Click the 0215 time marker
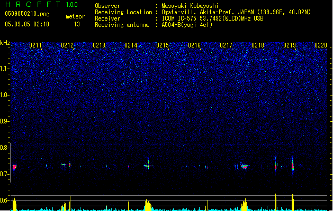 (163, 45)
